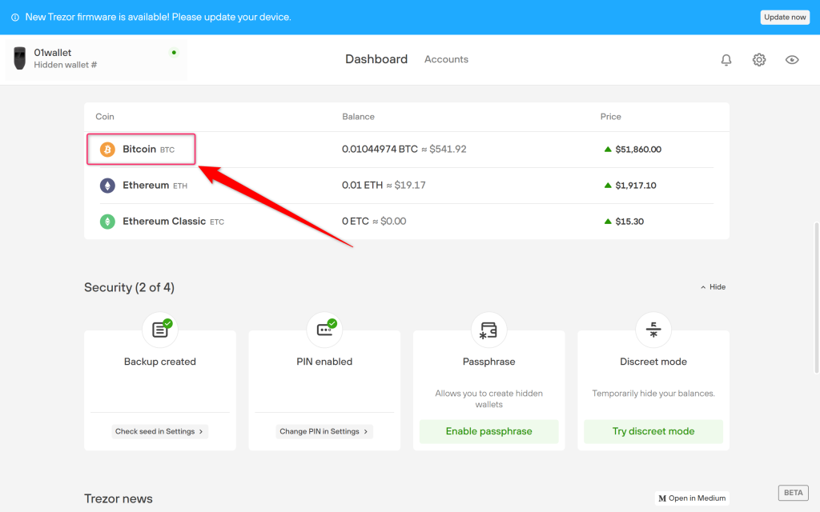Click the Coin column header
This screenshot has height=512, width=820.
click(105, 117)
